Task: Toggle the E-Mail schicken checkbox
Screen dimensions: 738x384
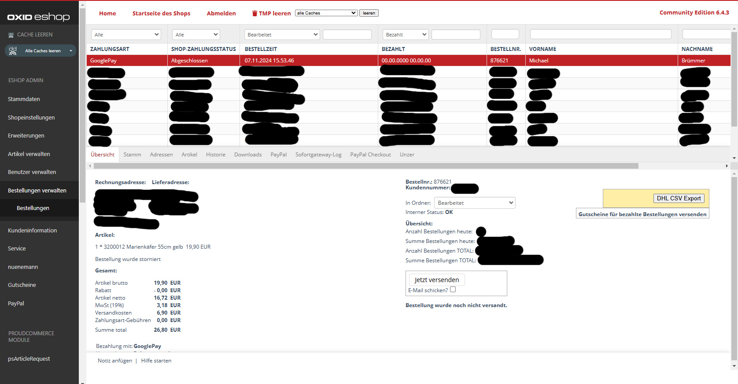Action: point(453,290)
